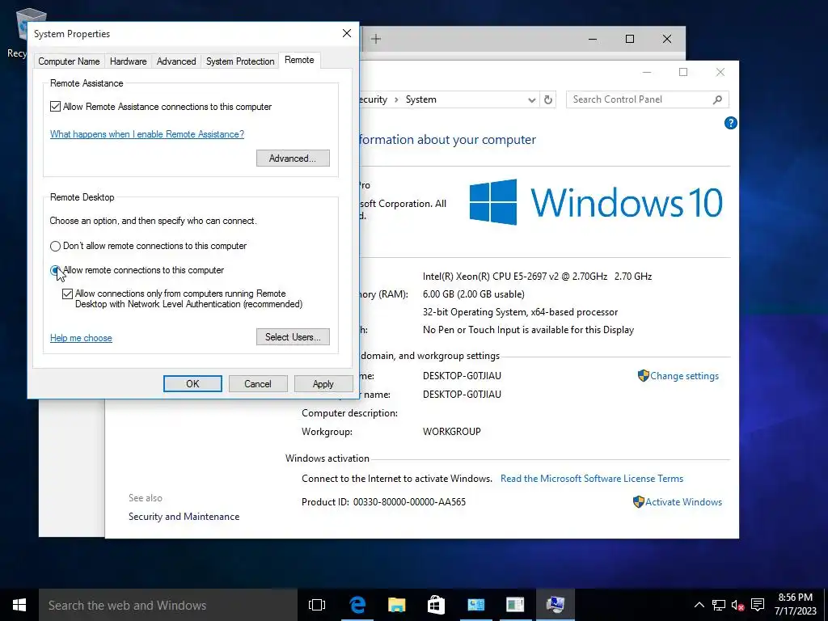The height and width of the screenshot is (621, 828).
Task: Close the System Properties dialog
Action: (x=346, y=33)
